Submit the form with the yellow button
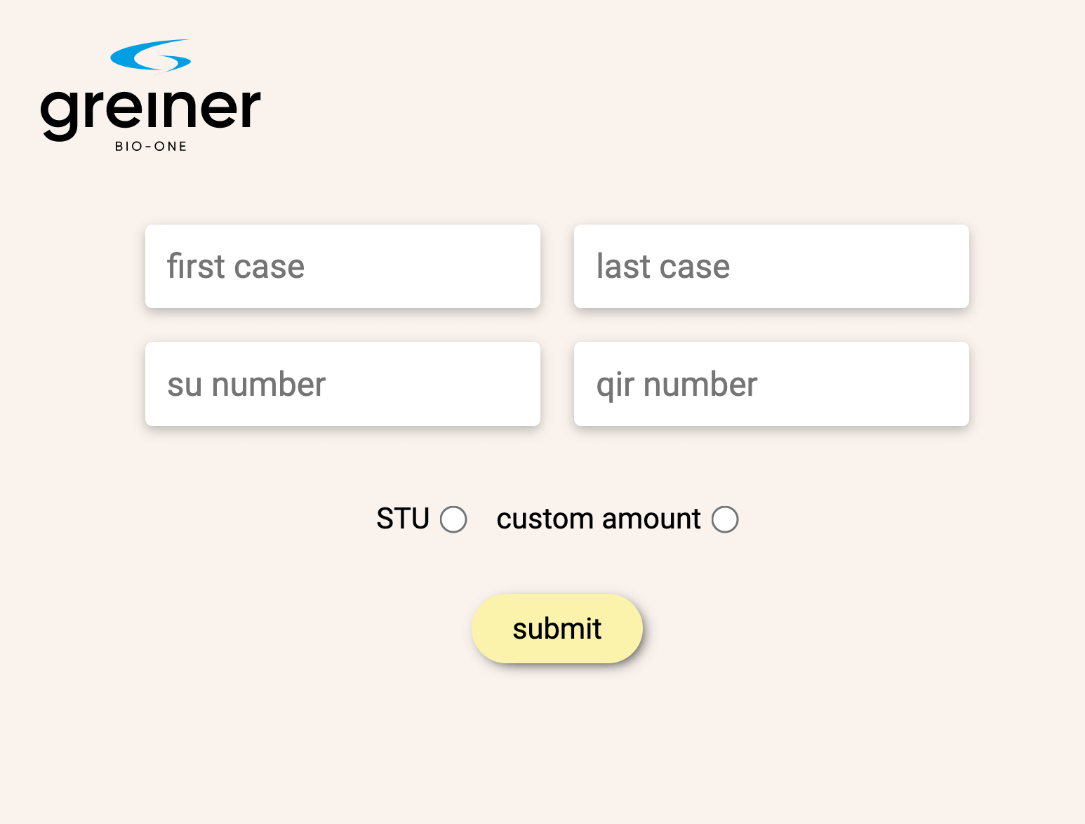 557,628
